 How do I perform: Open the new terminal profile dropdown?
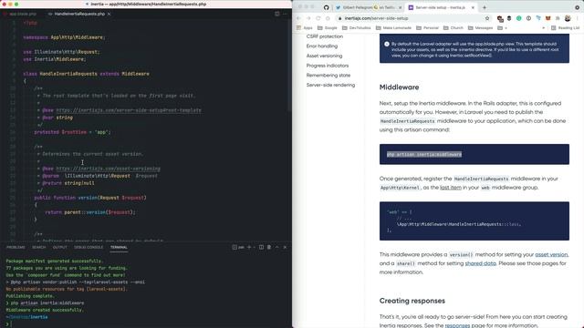(x=255, y=247)
